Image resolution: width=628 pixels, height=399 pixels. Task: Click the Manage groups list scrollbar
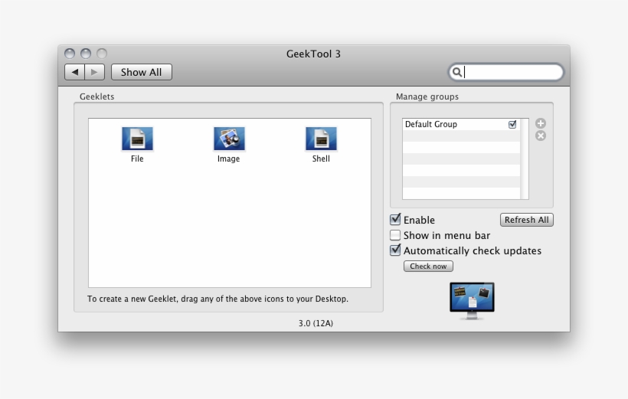click(525, 159)
